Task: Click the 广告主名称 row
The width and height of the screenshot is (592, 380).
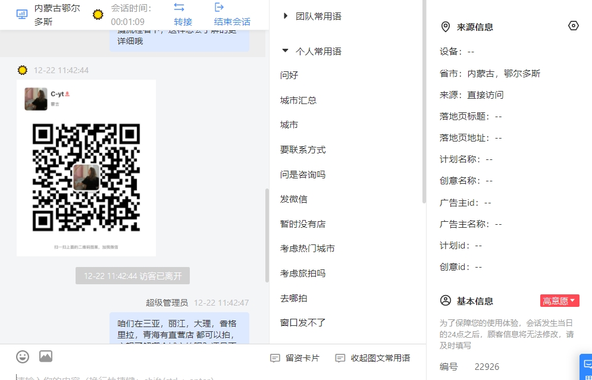Action: point(471,224)
